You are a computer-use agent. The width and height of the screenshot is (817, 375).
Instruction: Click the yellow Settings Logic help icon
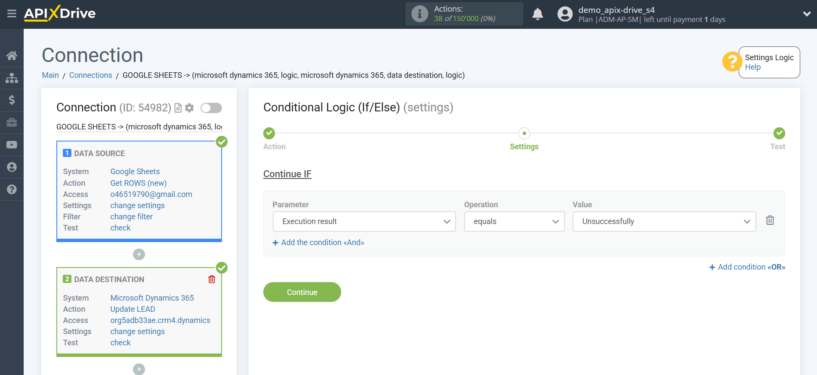(731, 62)
